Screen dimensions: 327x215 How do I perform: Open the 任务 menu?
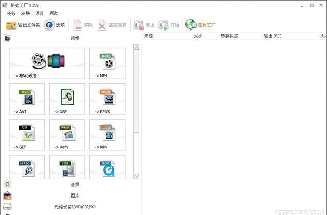[x=11, y=13]
